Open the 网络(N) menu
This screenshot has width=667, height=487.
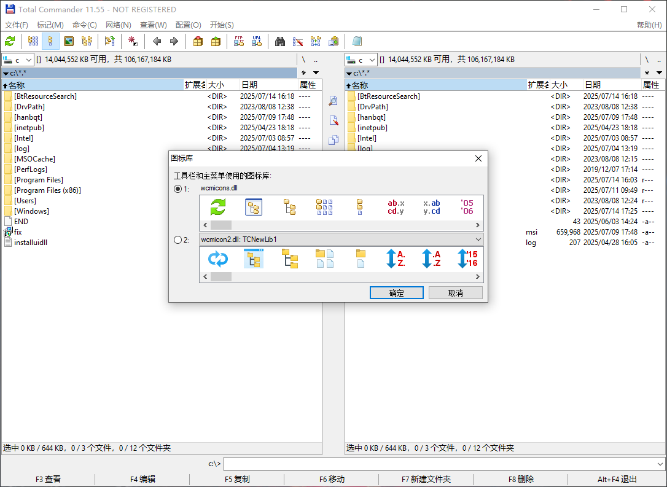119,25
